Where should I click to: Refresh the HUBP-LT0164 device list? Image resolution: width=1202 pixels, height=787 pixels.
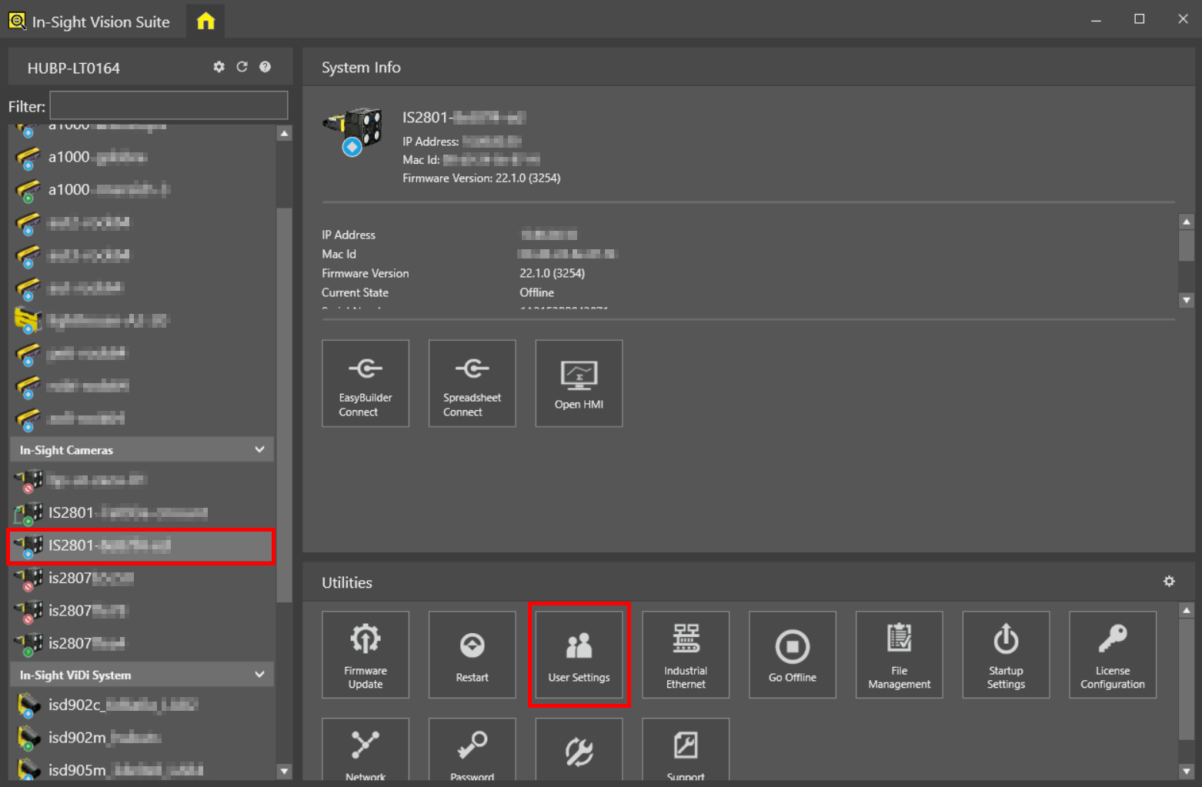242,67
